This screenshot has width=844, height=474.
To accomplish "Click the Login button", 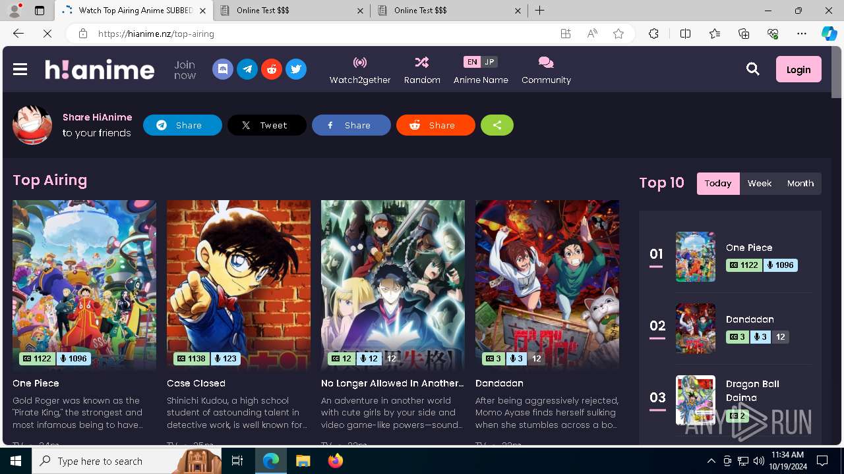I will tap(799, 69).
